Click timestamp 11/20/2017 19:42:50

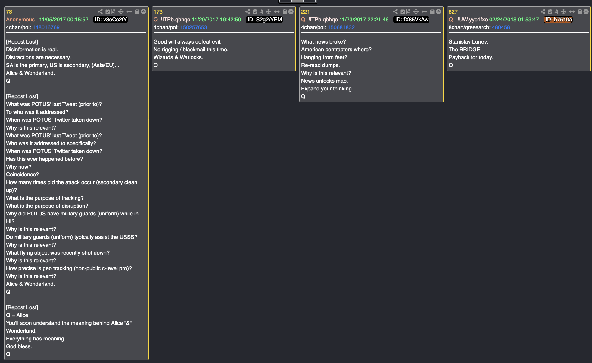(x=217, y=20)
